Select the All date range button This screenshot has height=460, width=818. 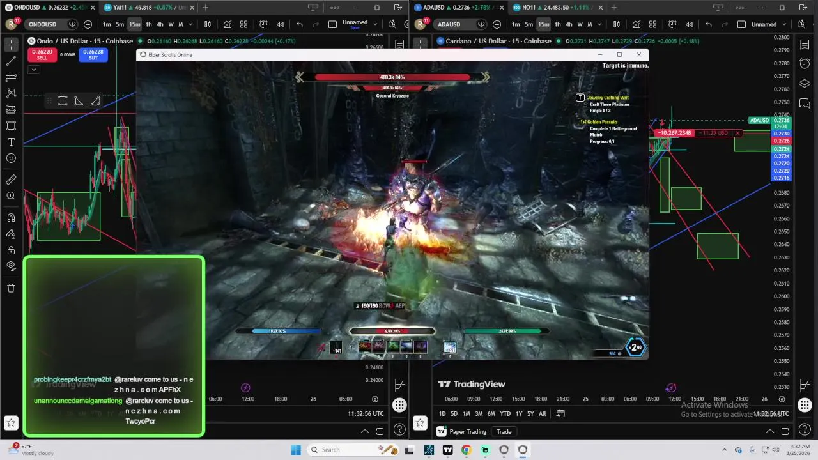(x=543, y=413)
